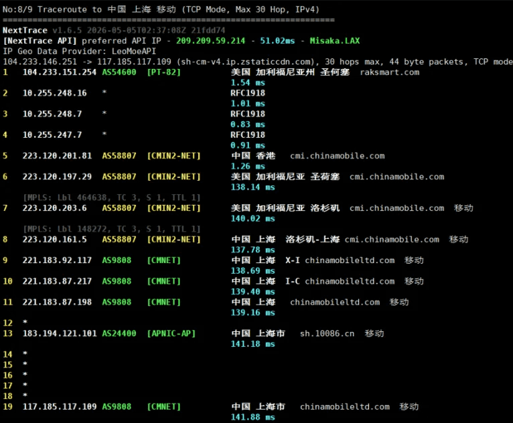Click the IP 223.120.161.5 on hop 8
Screen dimensions: 513x423
(x=55, y=240)
